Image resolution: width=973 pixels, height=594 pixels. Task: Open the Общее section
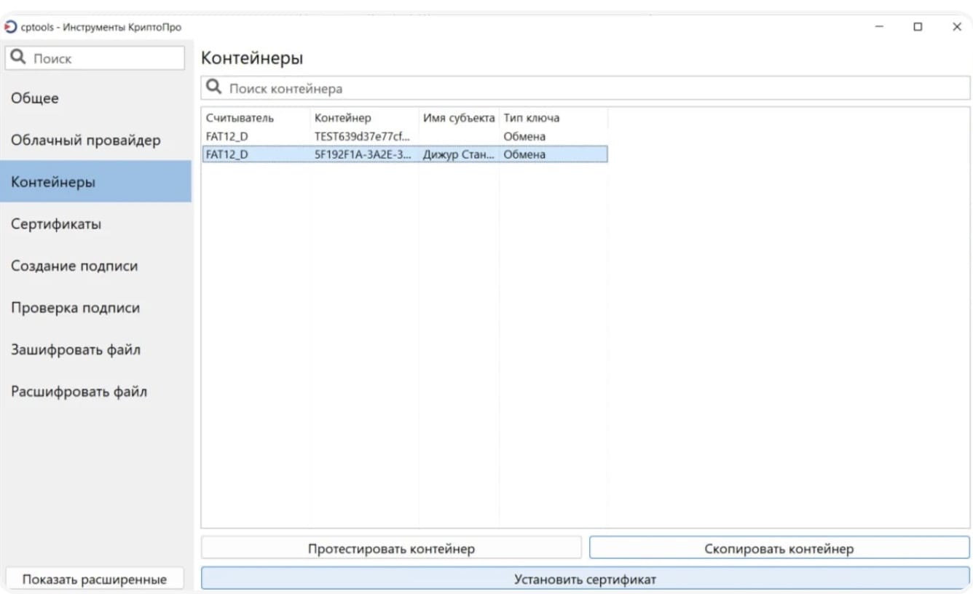click(35, 98)
